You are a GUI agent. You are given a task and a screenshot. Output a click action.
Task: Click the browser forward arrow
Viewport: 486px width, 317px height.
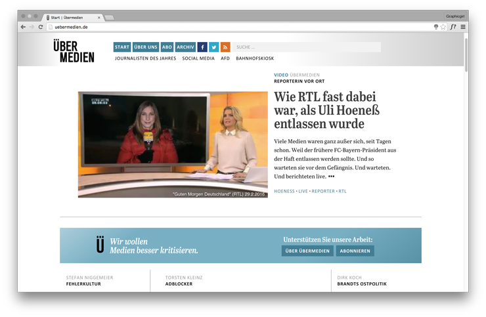(x=32, y=27)
